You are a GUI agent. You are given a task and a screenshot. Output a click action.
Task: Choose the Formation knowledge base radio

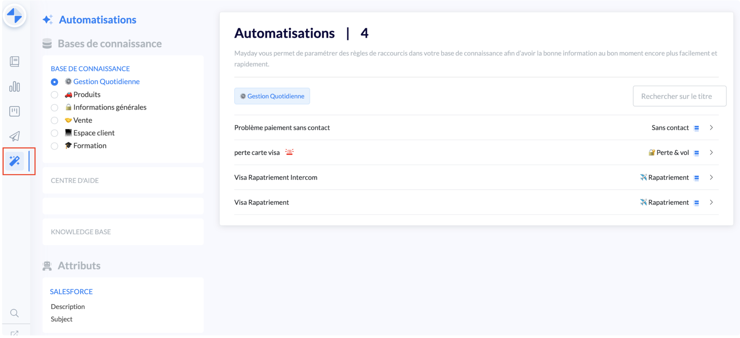tap(54, 146)
